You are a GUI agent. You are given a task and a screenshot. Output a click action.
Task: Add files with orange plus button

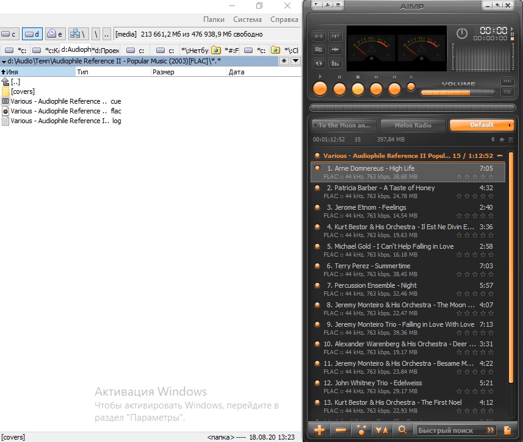coord(320,430)
